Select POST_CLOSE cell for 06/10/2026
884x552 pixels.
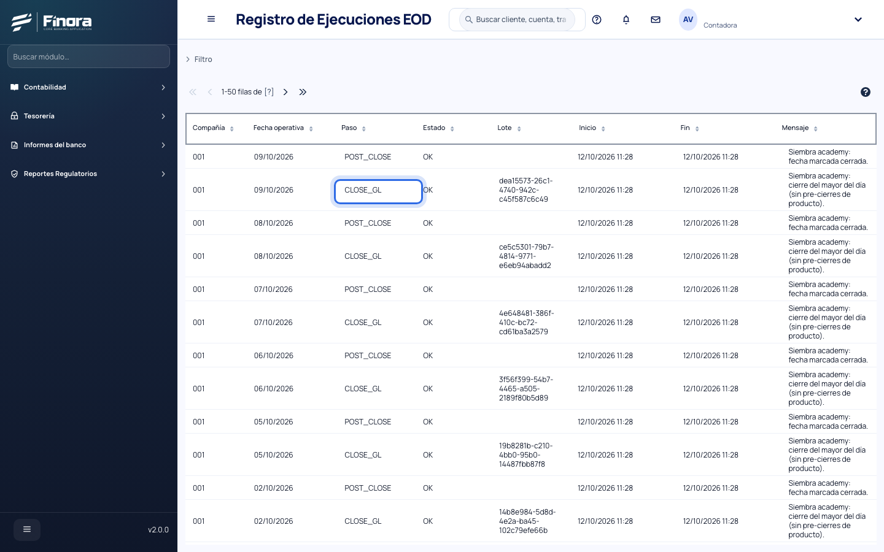[x=368, y=356]
